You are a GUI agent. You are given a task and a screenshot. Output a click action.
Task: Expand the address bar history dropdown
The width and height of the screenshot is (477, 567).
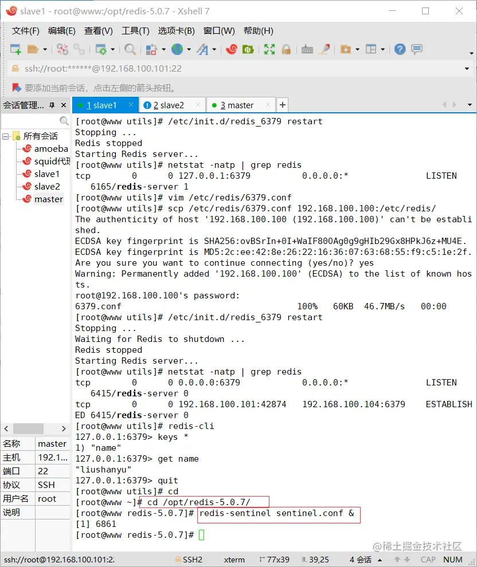pos(467,69)
